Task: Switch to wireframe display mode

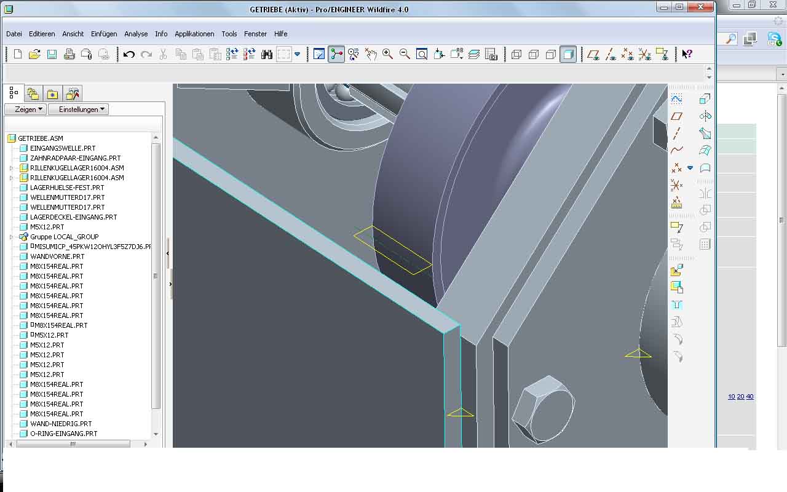Action: point(516,54)
